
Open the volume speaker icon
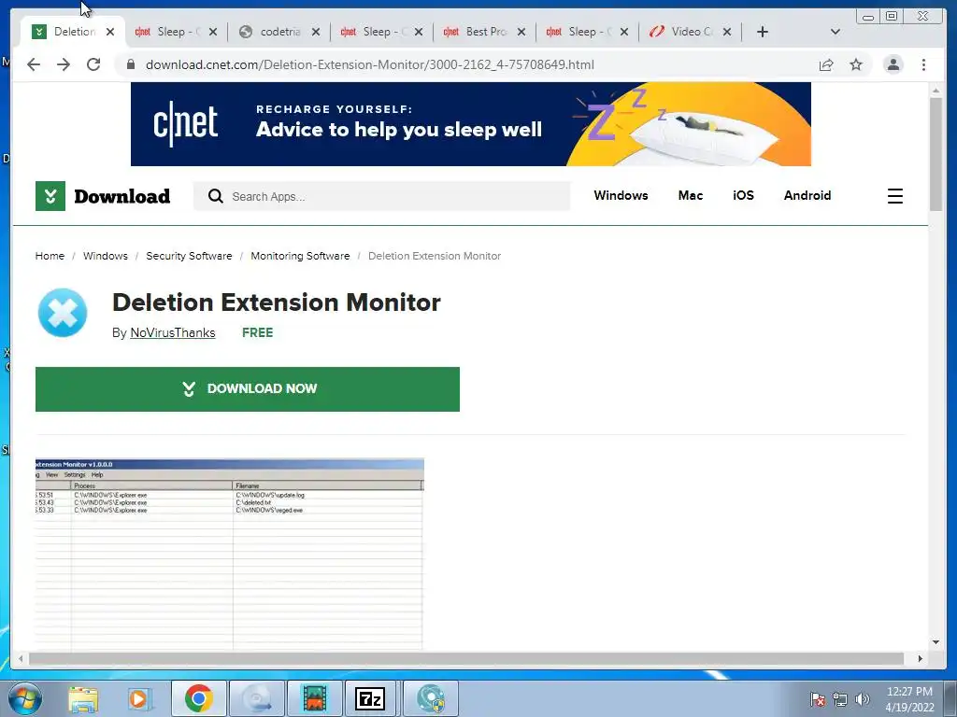point(862,699)
